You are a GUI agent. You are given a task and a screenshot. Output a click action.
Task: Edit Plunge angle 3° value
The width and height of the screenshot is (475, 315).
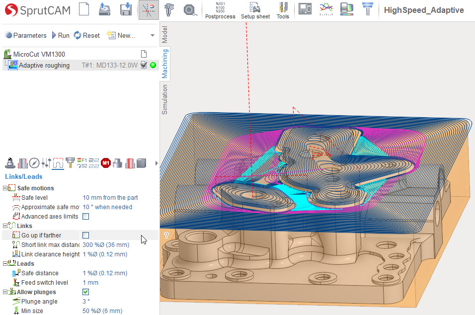coord(86,302)
